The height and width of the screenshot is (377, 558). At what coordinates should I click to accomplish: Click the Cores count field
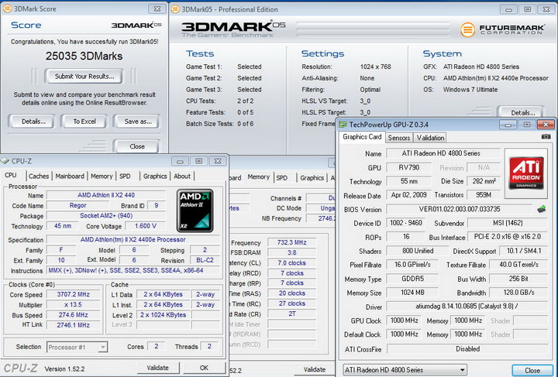pos(157,347)
